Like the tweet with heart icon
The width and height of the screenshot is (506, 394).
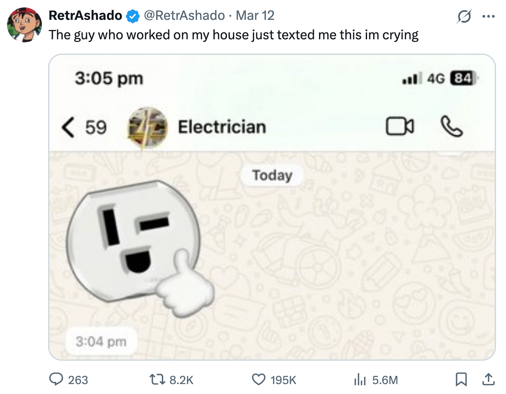pyautogui.click(x=258, y=379)
